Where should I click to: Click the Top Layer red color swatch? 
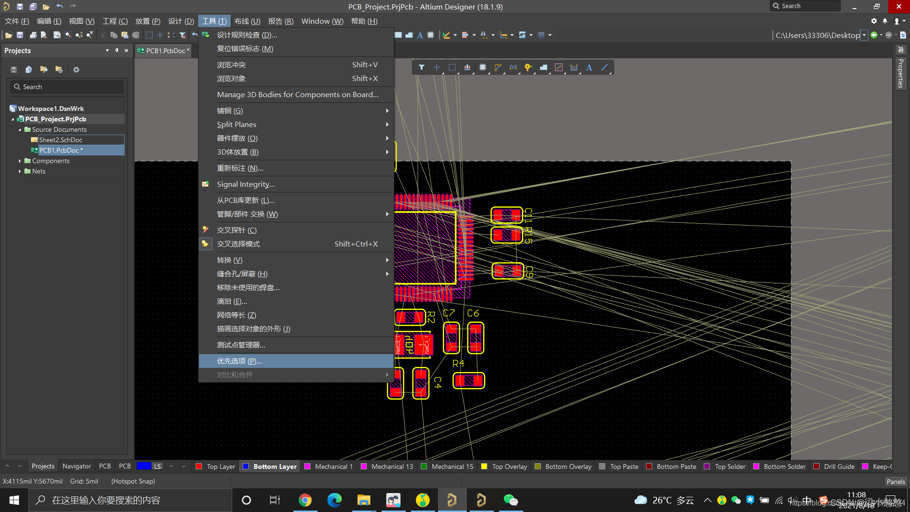(x=199, y=466)
